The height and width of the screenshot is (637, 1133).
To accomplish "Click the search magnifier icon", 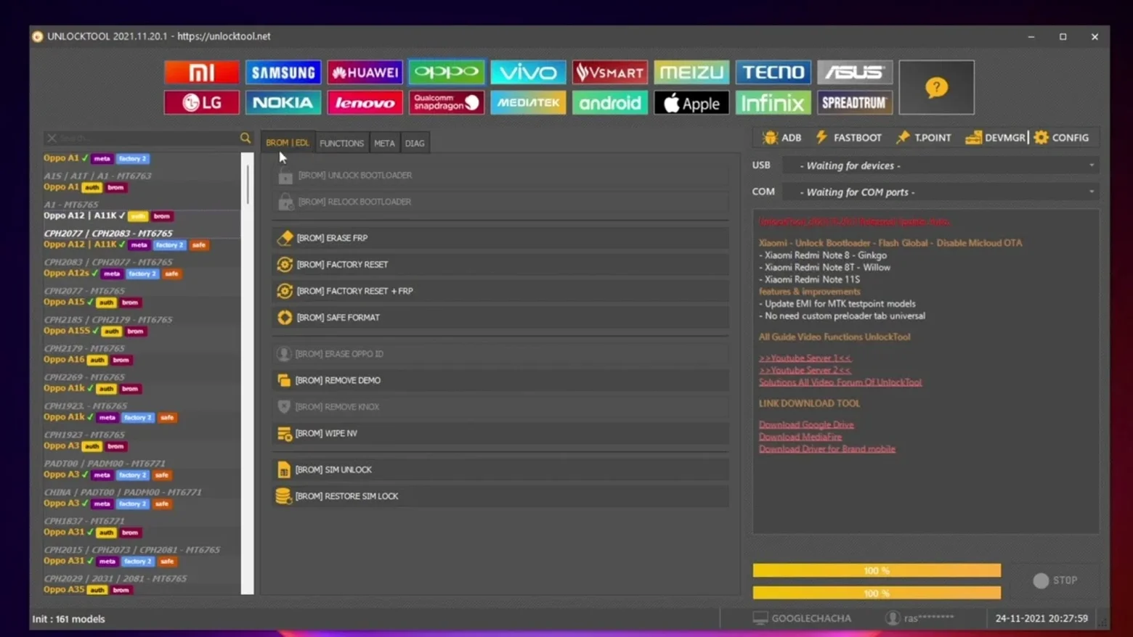I will 245,138.
